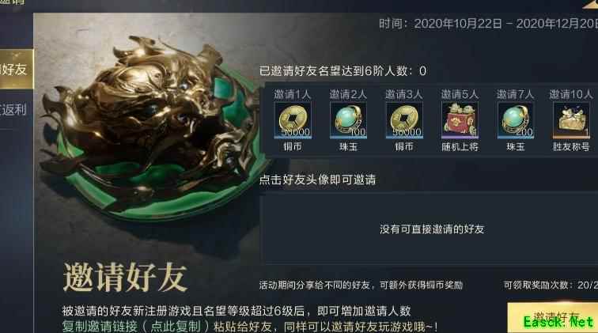Click the large 邀请好友 title text

125,278
